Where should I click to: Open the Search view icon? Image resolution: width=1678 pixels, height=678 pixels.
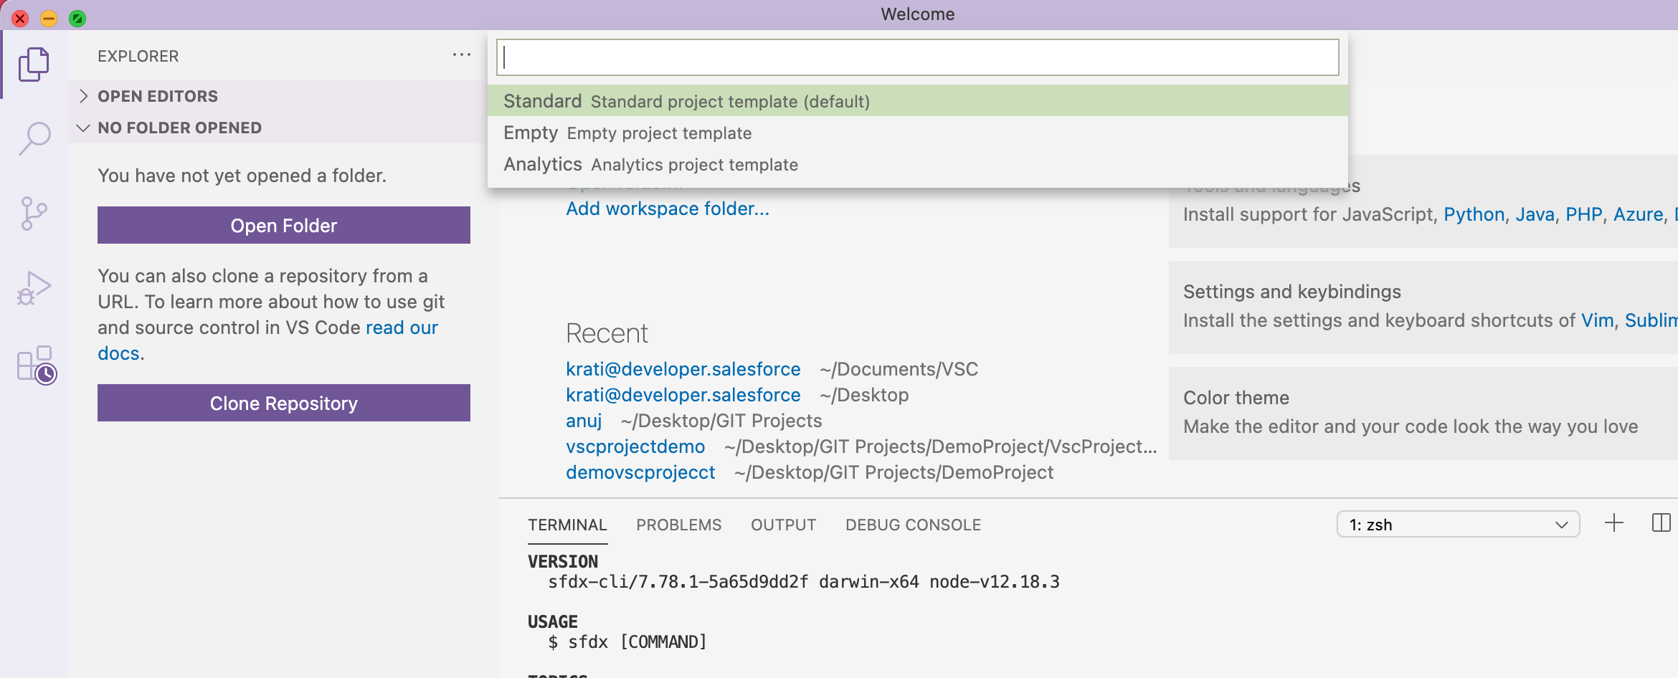[x=34, y=138]
